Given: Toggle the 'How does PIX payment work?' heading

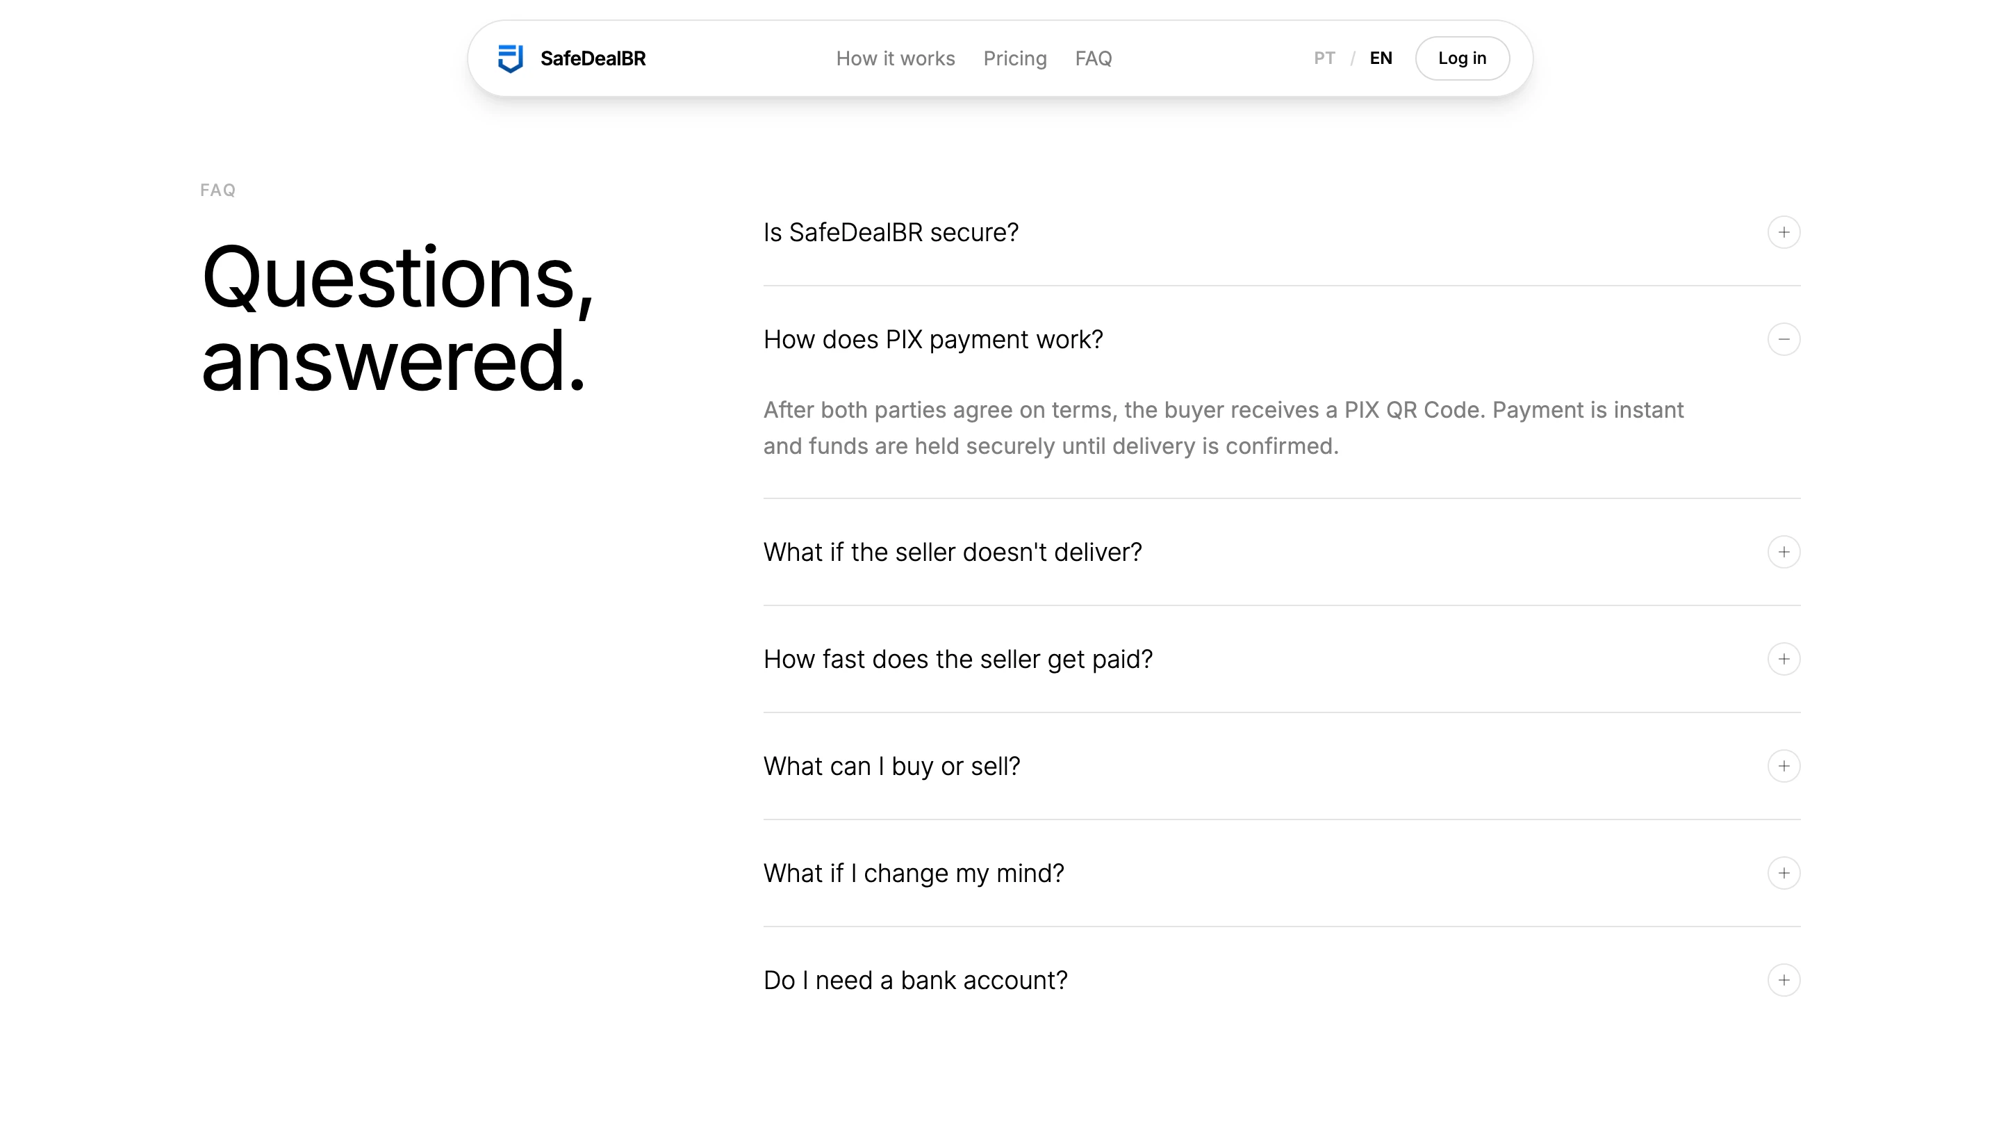Looking at the screenshot, I should coord(932,340).
